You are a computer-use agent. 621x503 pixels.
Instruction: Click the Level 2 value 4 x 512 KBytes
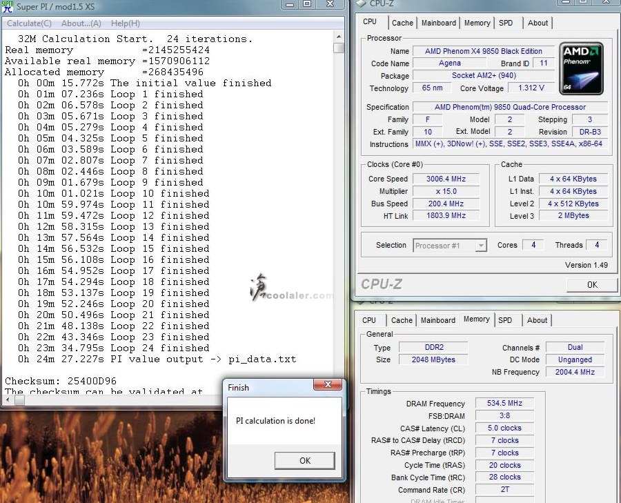pos(573,204)
